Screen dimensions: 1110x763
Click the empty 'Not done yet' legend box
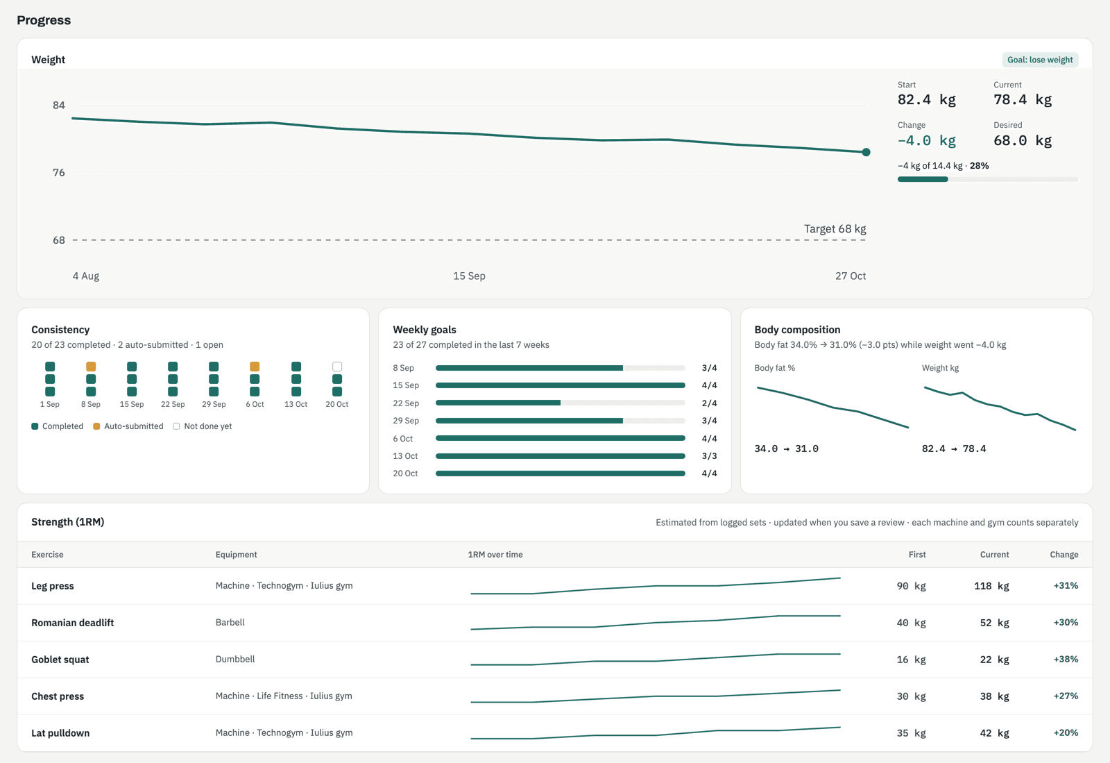point(176,426)
